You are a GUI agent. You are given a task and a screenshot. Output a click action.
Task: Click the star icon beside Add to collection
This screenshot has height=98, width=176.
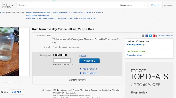point(80,73)
